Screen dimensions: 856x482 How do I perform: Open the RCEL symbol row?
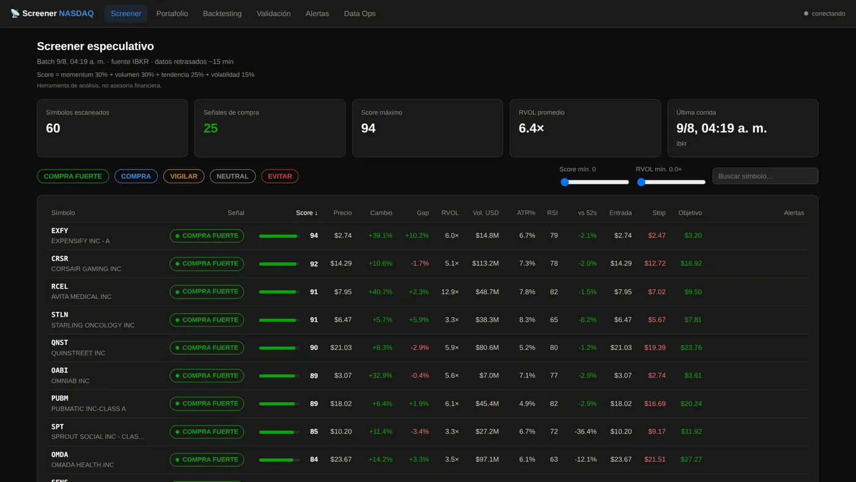click(x=427, y=292)
